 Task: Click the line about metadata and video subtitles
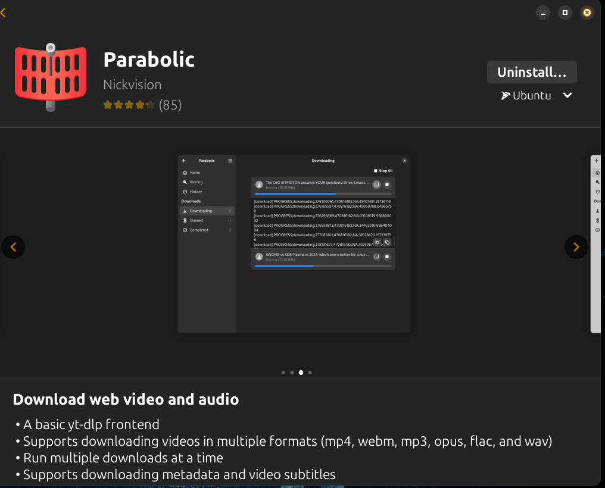[179, 474]
